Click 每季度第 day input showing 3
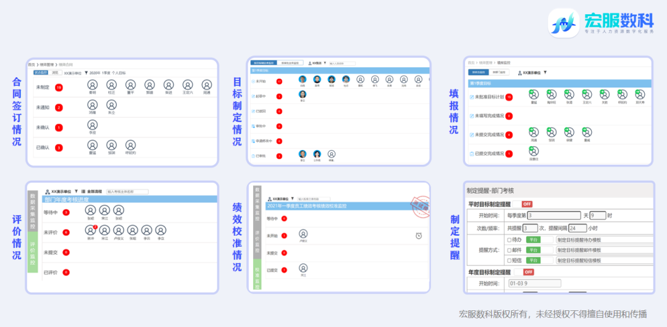Image resolution: width=667 pixels, height=327 pixels. point(554,215)
